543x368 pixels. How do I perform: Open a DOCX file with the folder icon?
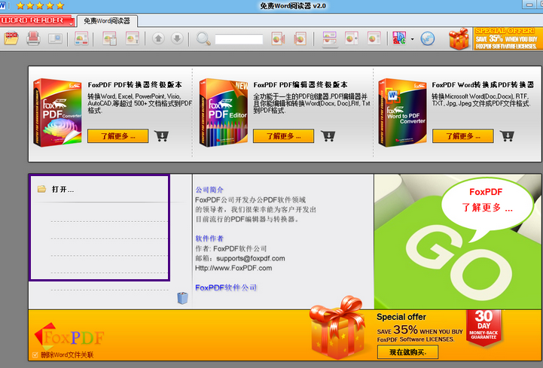click(x=11, y=38)
